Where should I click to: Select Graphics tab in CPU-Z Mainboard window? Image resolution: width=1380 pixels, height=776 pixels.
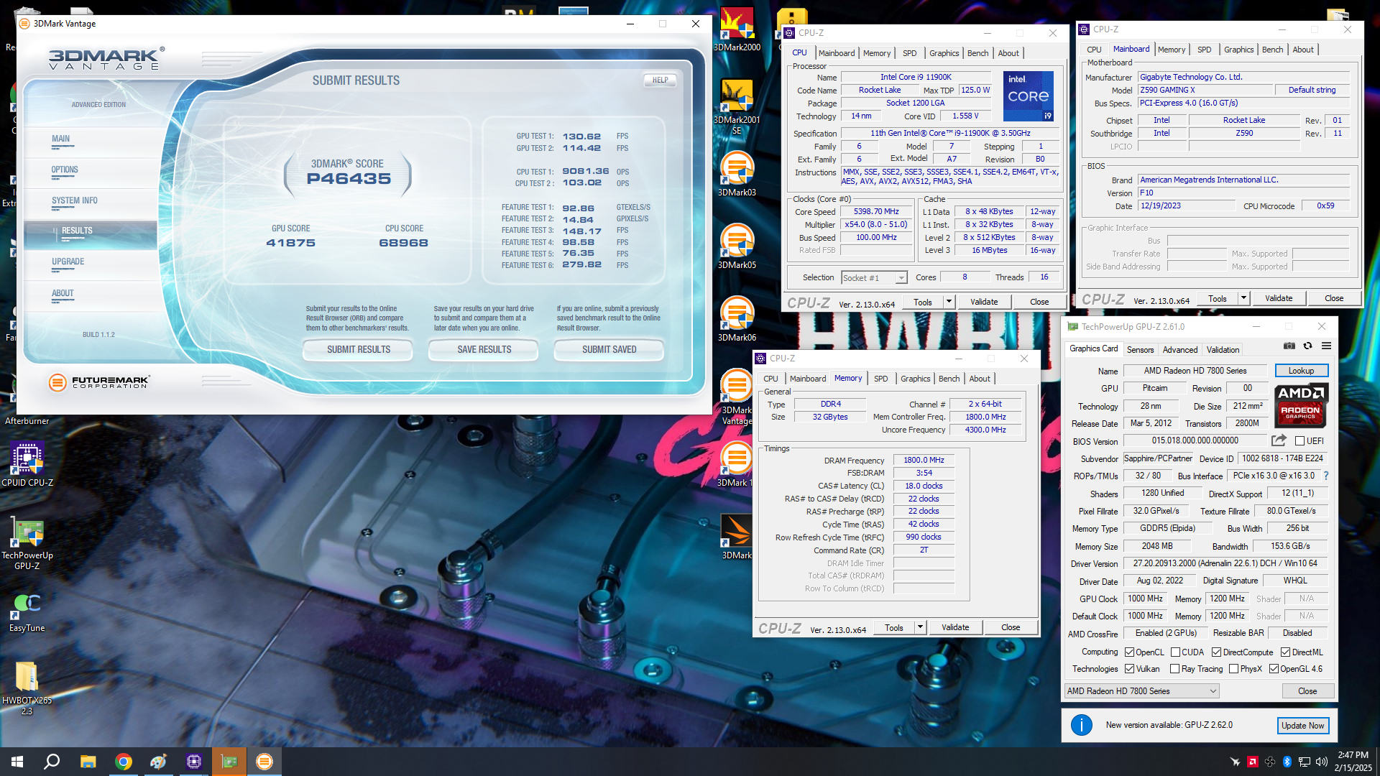pos(1238,50)
